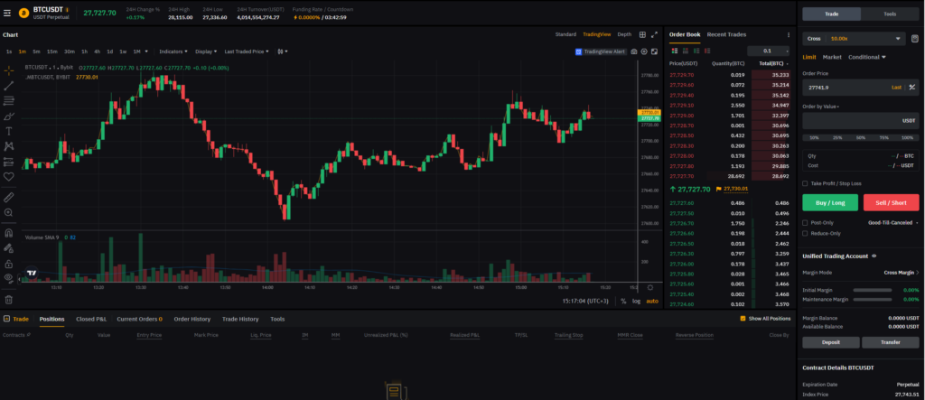Toggle hide all drawings eye icon

(x=9, y=277)
